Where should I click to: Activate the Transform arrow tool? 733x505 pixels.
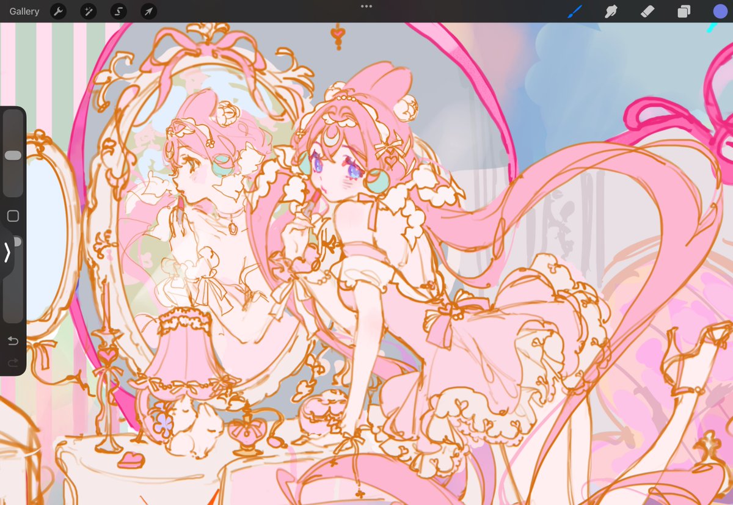tap(148, 11)
